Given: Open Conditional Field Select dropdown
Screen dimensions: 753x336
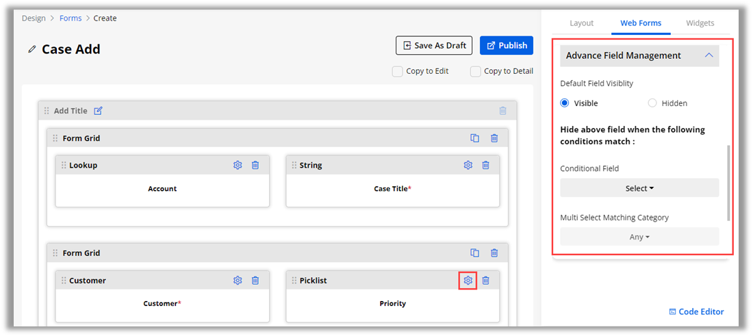Looking at the screenshot, I should pyautogui.click(x=639, y=188).
